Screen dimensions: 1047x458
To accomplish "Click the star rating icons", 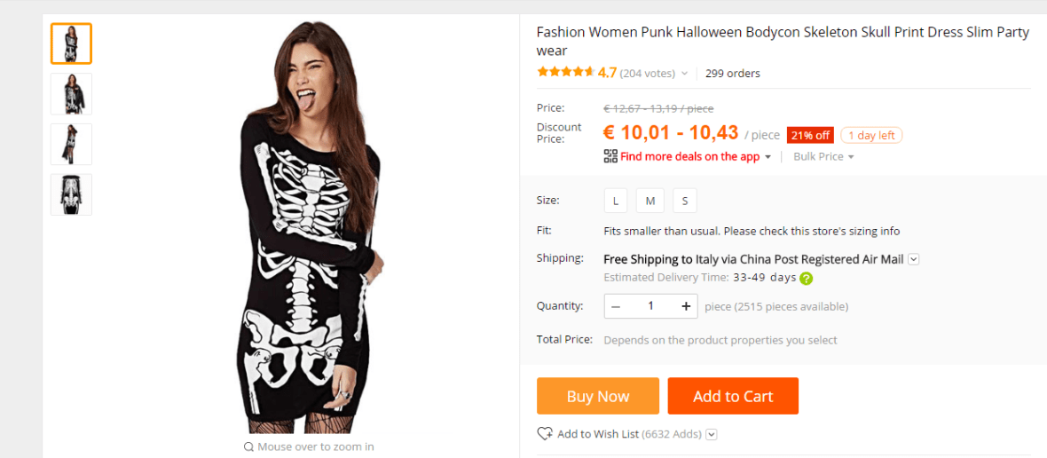I will click(565, 73).
